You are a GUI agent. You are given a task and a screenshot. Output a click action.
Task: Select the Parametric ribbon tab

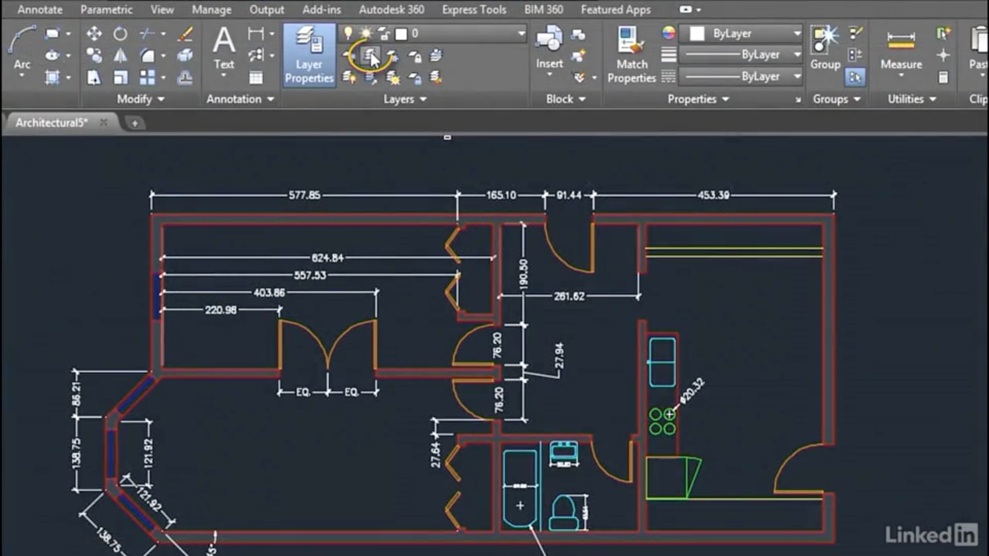click(x=106, y=9)
